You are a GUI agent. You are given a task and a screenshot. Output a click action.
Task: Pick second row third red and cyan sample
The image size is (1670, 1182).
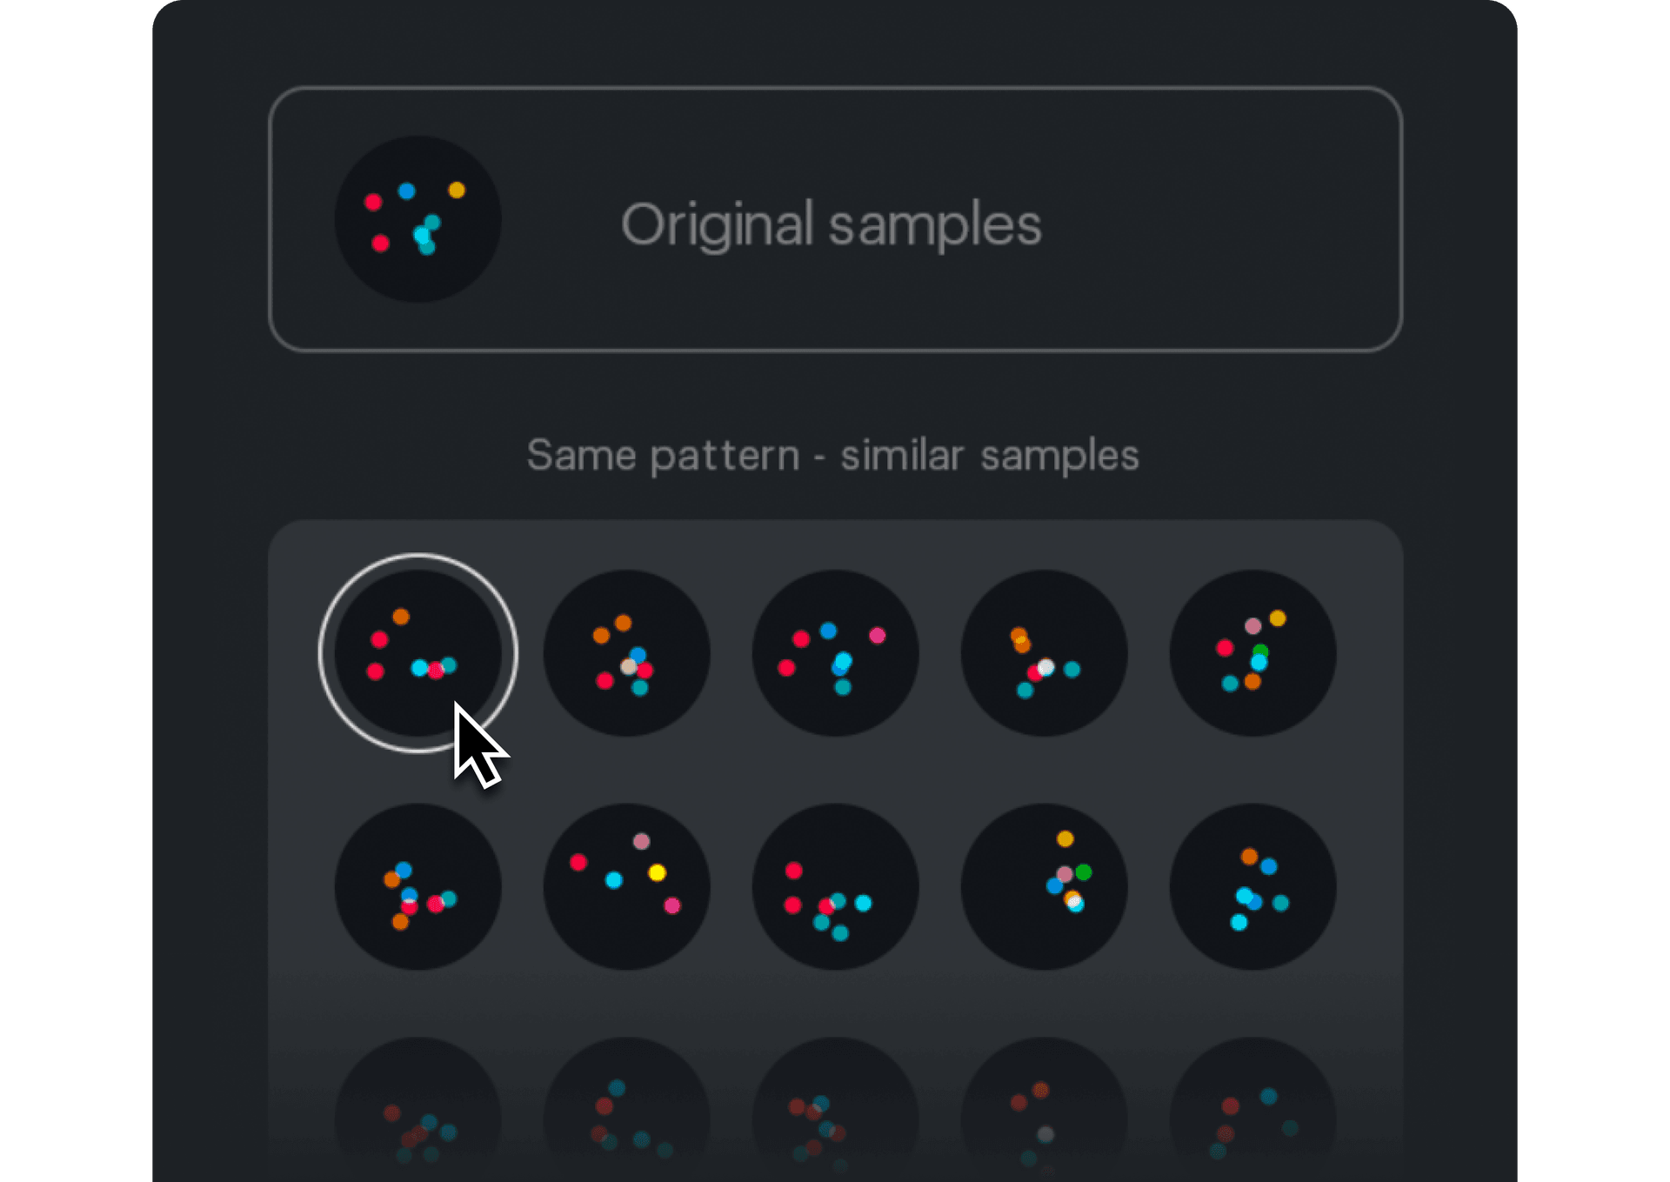pyautogui.click(x=835, y=886)
